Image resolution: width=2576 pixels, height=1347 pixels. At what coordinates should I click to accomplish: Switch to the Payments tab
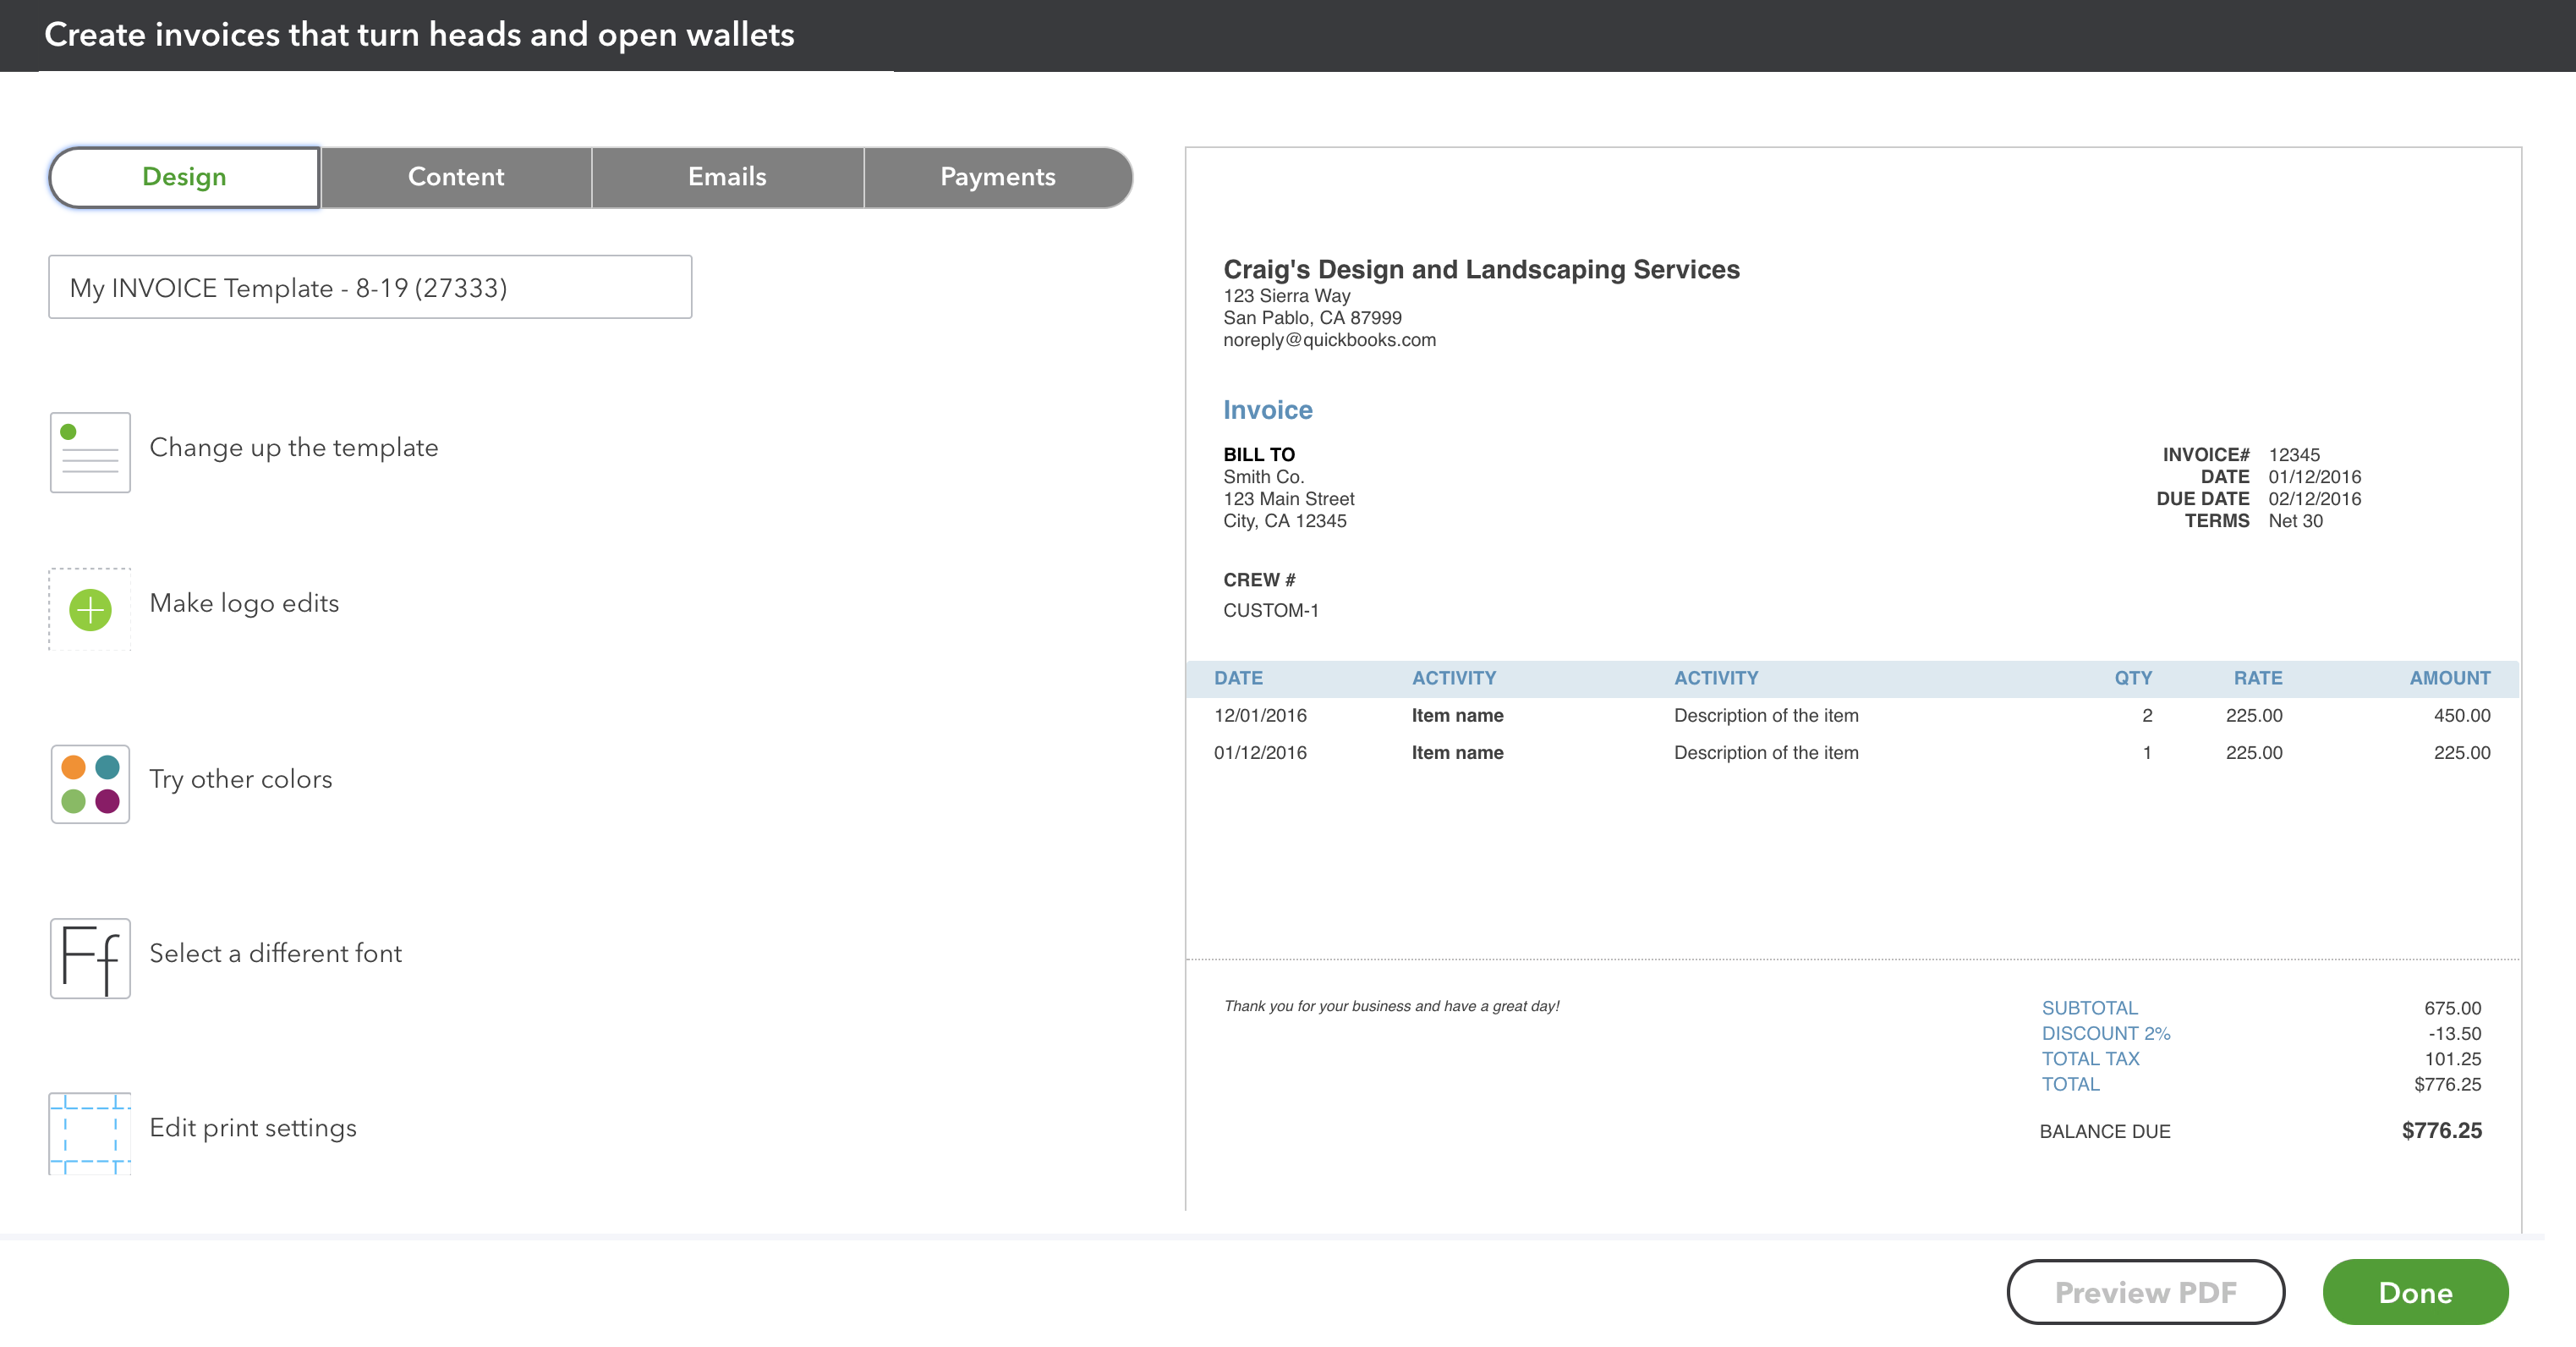pyautogui.click(x=997, y=176)
